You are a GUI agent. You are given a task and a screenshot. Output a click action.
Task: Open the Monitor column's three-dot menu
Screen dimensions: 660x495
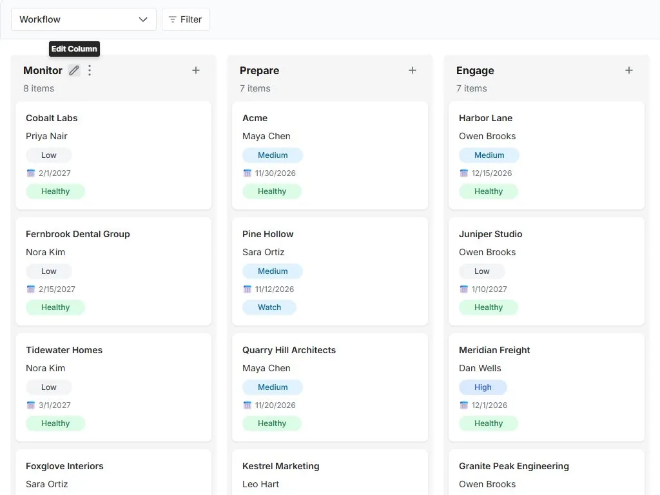[x=89, y=70]
